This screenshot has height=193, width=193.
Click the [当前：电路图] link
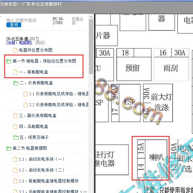[19, 43]
